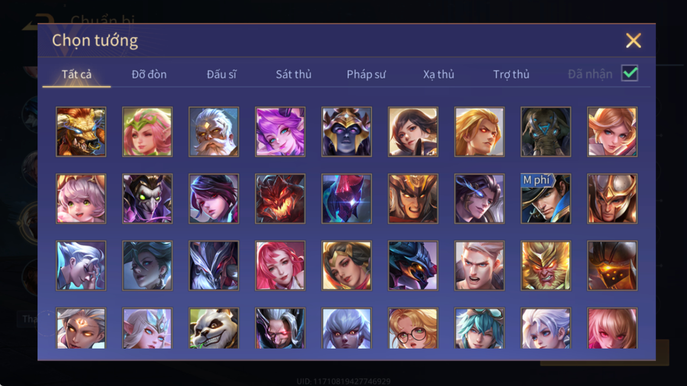Image resolution: width=687 pixels, height=386 pixels.
Task: Select the green-eyed plague mask hero
Action: (x=147, y=199)
